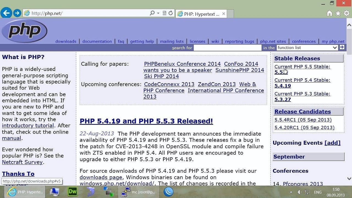Open the Tools gear icon

point(346,13)
